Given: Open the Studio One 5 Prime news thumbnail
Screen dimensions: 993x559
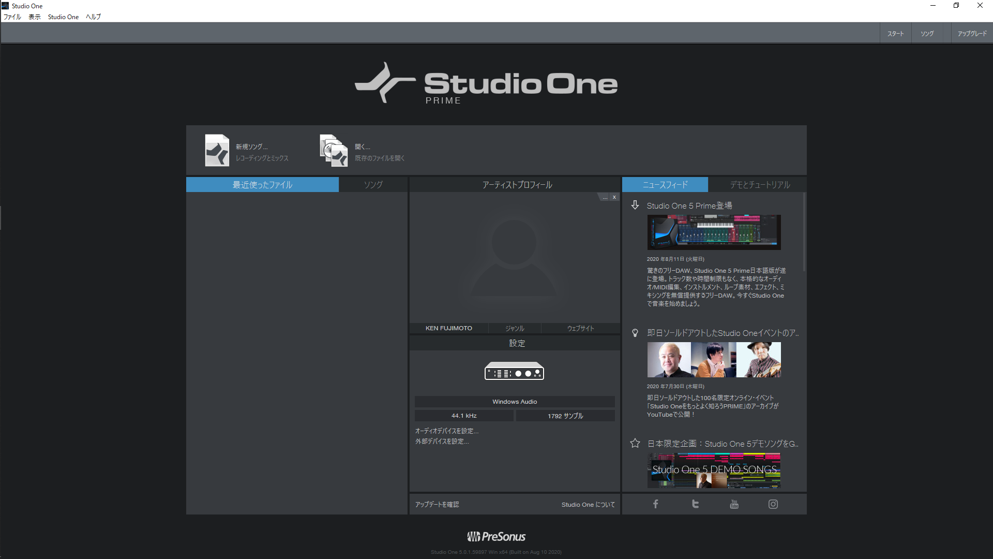Looking at the screenshot, I should [x=714, y=232].
